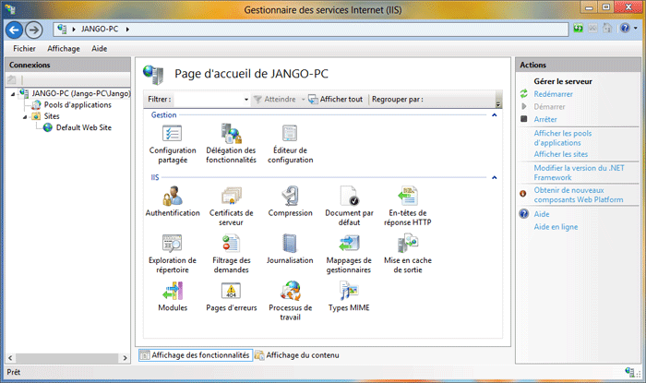This screenshot has height=383, width=646.
Task: Open the Compression feature
Action: (290, 202)
